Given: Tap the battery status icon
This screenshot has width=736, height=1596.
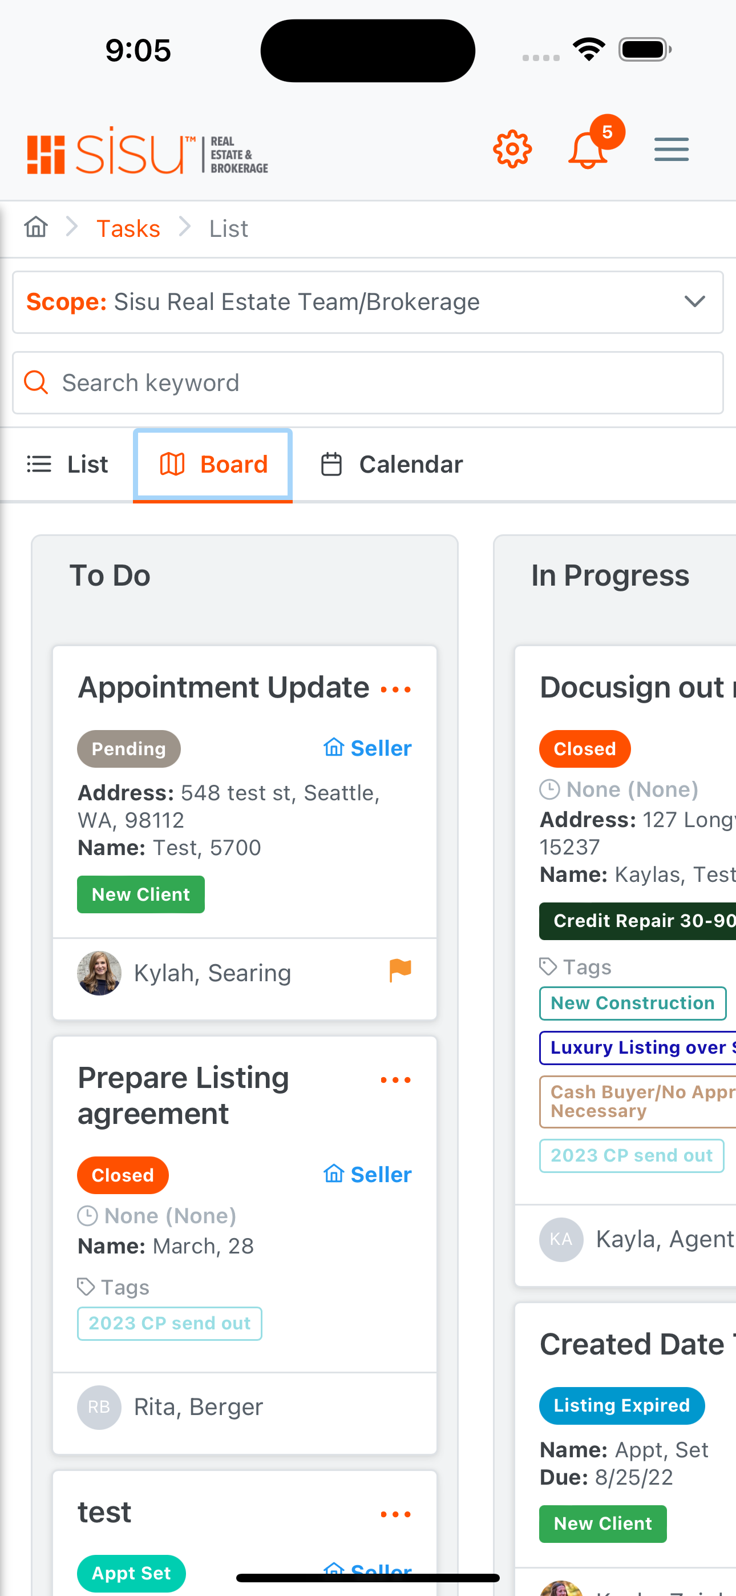Looking at the screenshot, I should 645,50.
